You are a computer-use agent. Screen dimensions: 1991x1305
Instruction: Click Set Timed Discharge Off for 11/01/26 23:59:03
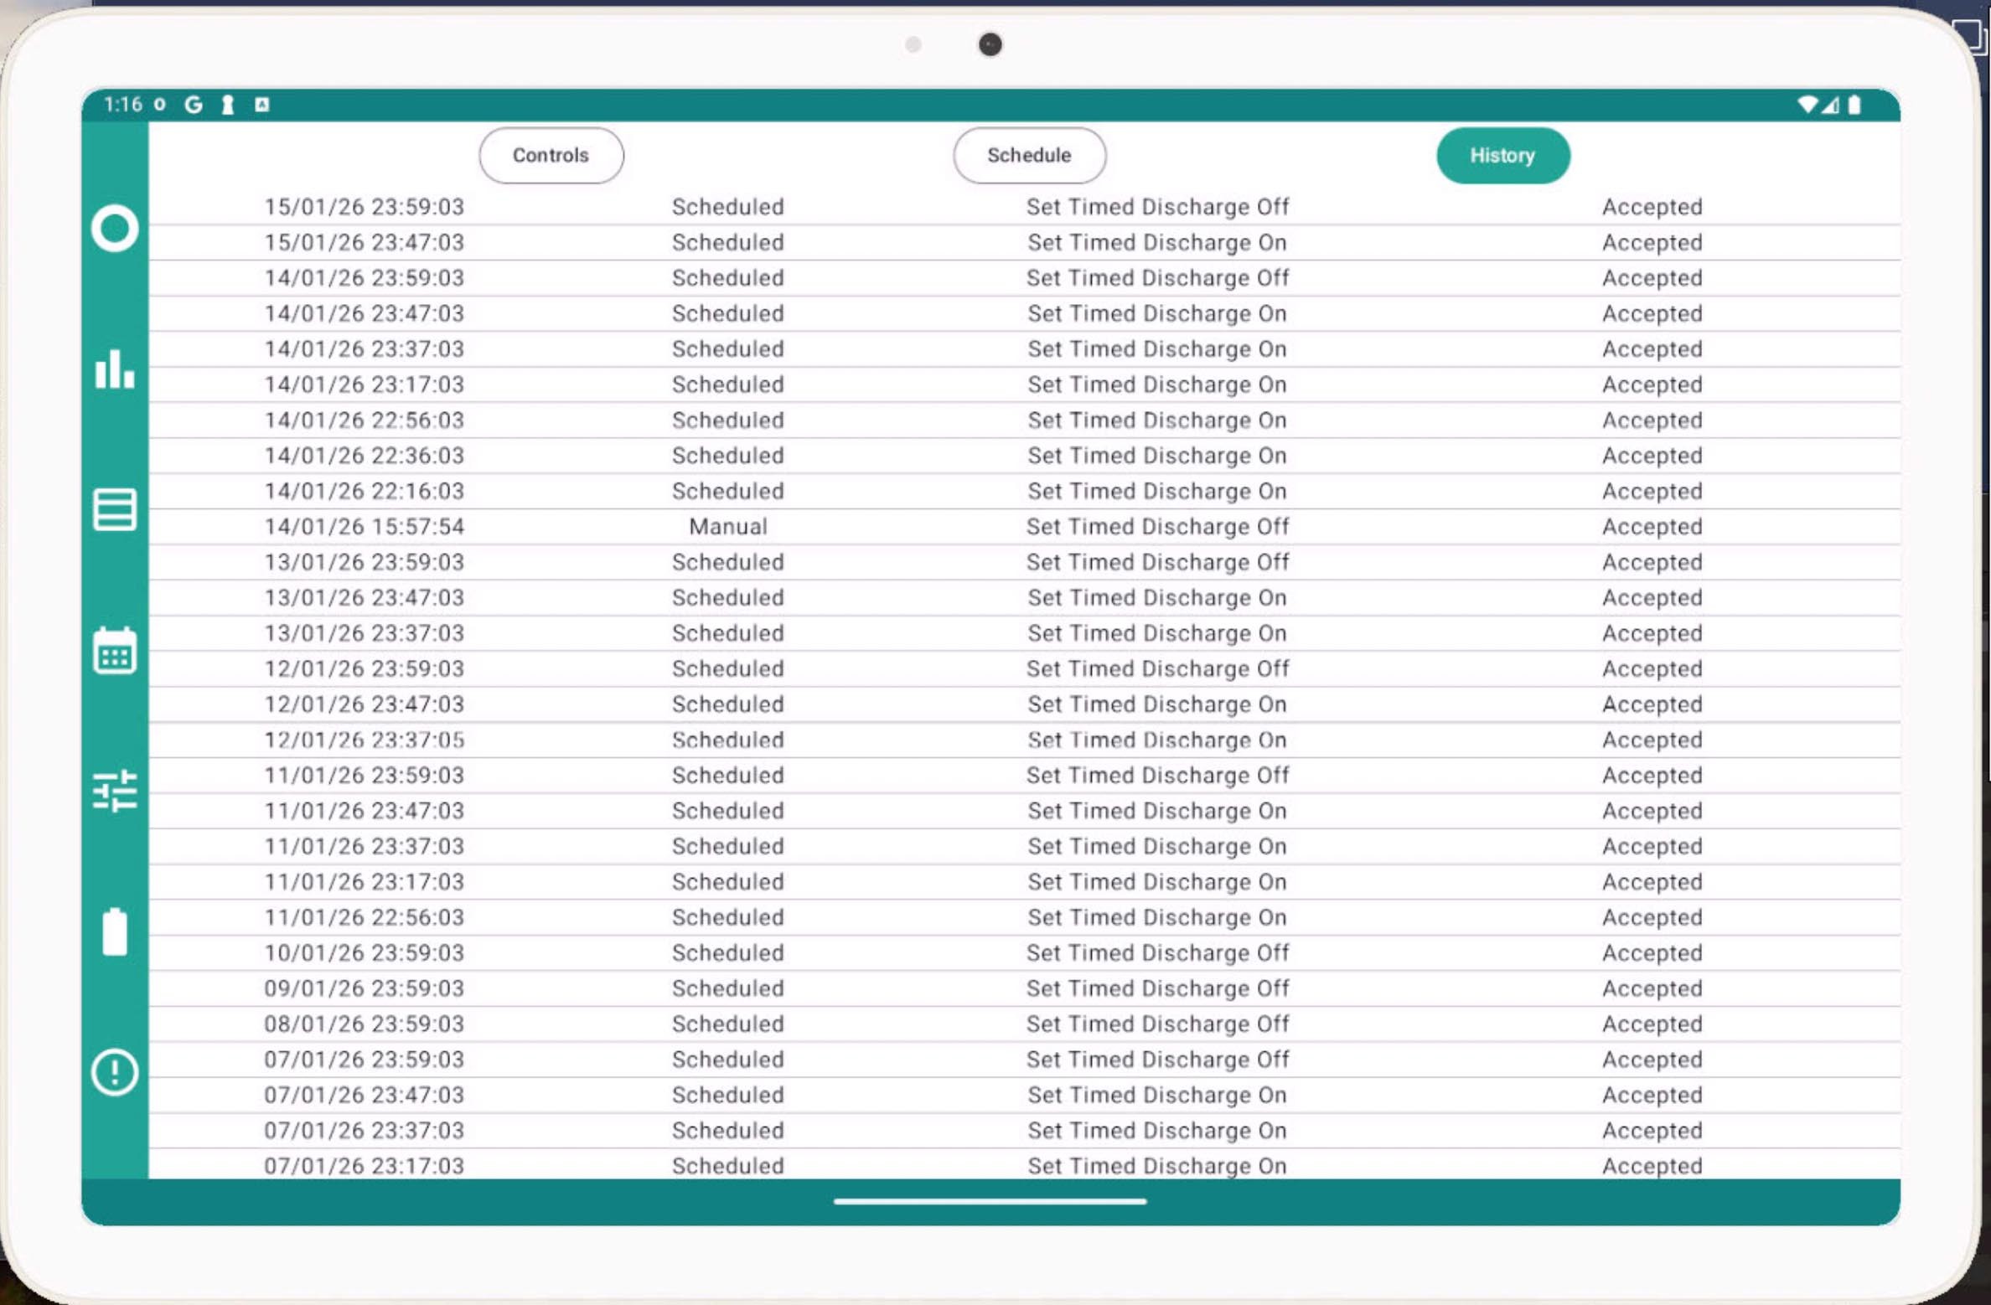click(1158, 776)
